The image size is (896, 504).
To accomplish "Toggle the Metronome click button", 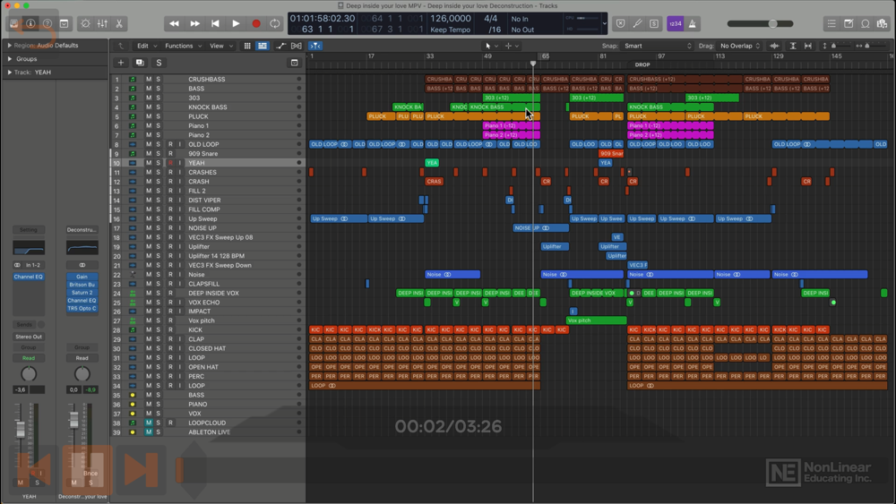I will coord(692,23).
